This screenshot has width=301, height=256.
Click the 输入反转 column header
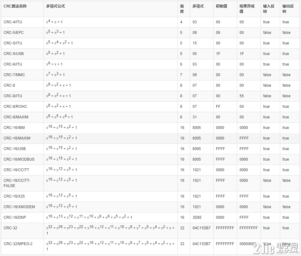tap(269, 9)
